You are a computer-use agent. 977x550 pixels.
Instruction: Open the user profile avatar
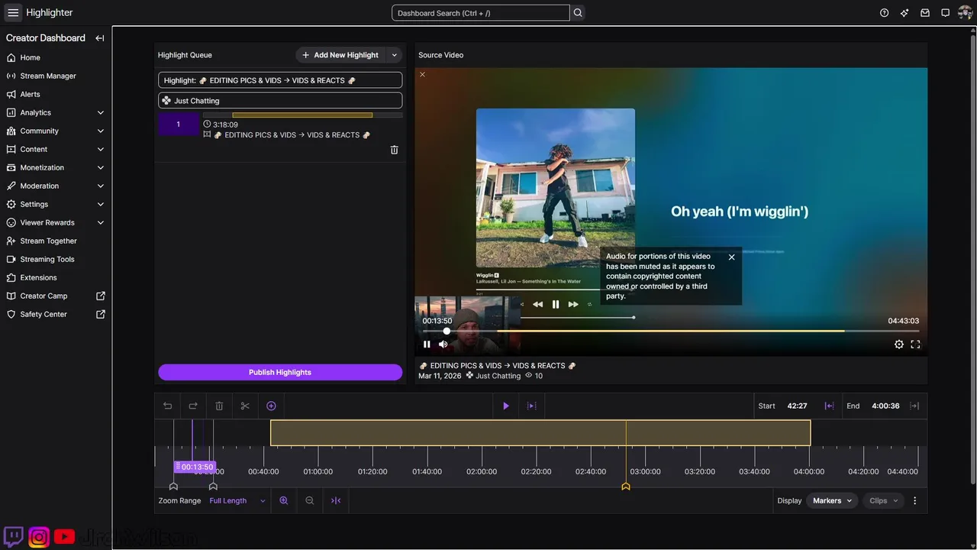(x=966, y=13)
